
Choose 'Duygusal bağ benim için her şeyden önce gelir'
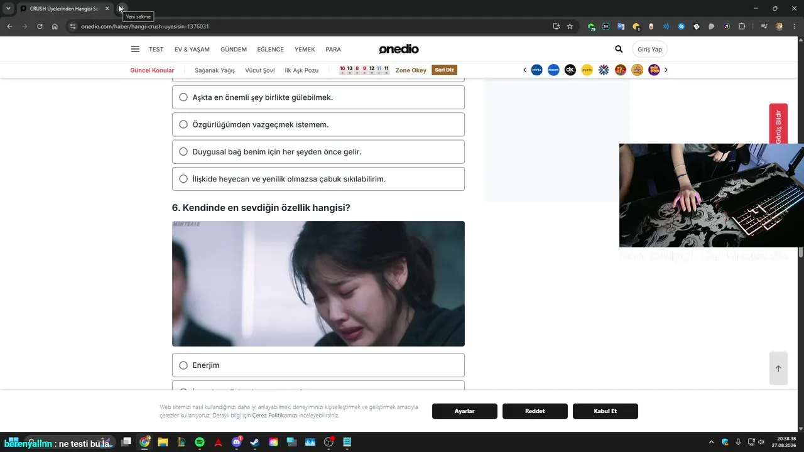(318, 151)
